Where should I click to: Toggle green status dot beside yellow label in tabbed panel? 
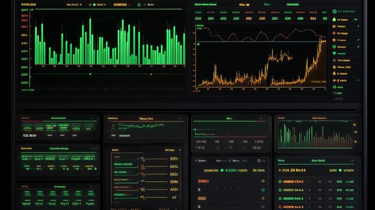[x=222, y=170]
